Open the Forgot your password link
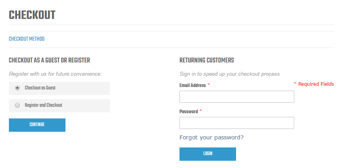Viewport: 344px width, 168px height. coord(211,137)
